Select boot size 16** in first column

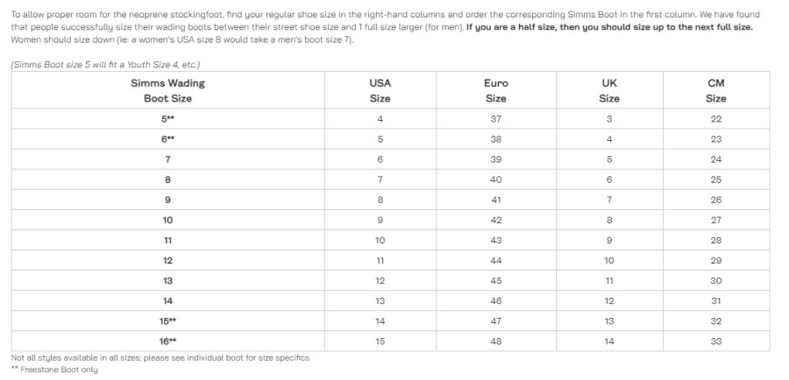pos(167,341)
